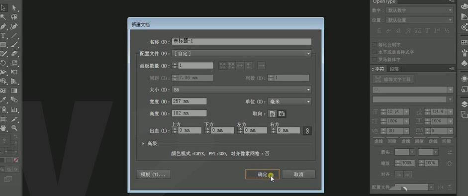This screenshot has height=196, width=468.
Task: Select the Eyedropper tool
Action: tap(3, 99)
